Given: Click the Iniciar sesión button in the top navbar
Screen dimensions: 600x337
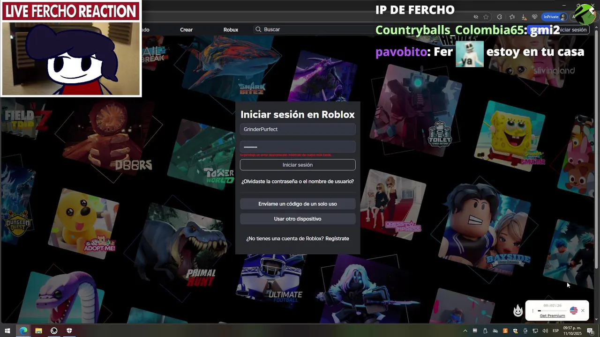Looking at the screenshot, I should [570, 29].
